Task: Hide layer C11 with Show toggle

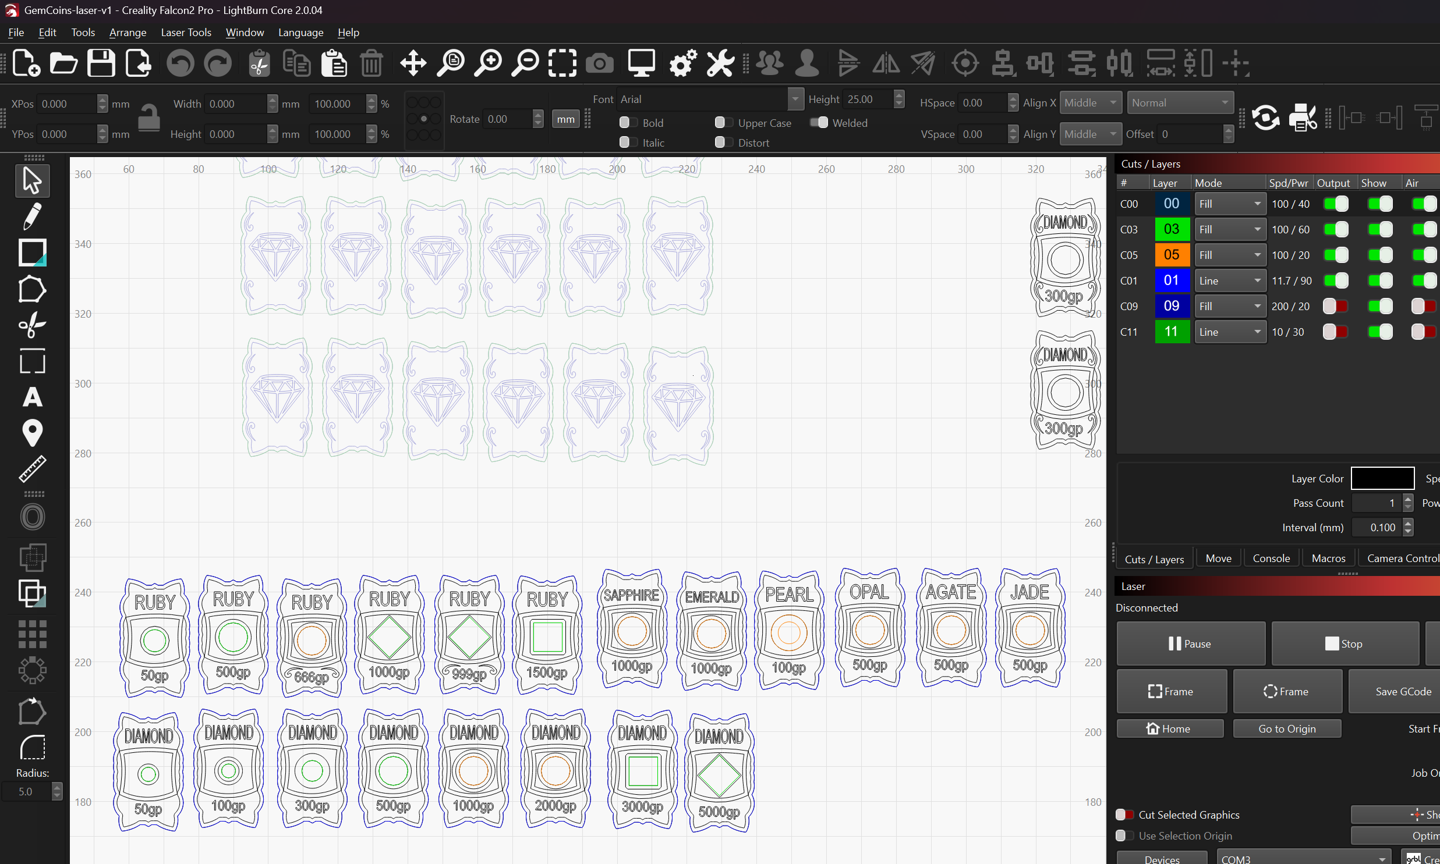Action: pos(1380,332)
